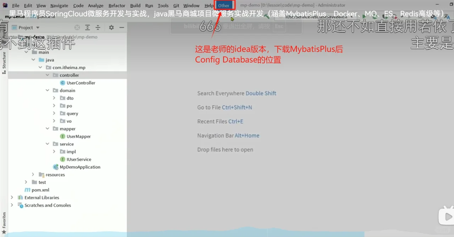Image resolution: width=454 pixels, height=237 pixels.
Task: Select pom.xml in the project tree
Action: point(40,190)
